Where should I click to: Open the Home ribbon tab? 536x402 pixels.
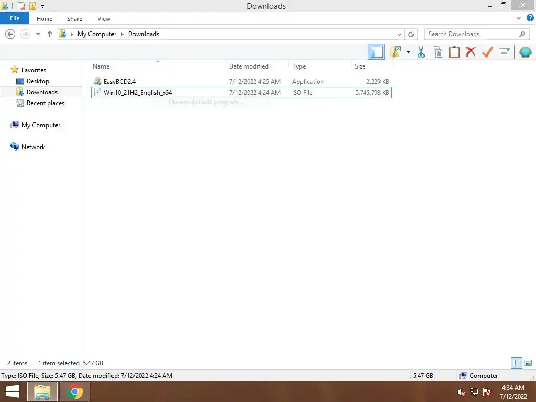pyautogui.click(x=44, y=19)
